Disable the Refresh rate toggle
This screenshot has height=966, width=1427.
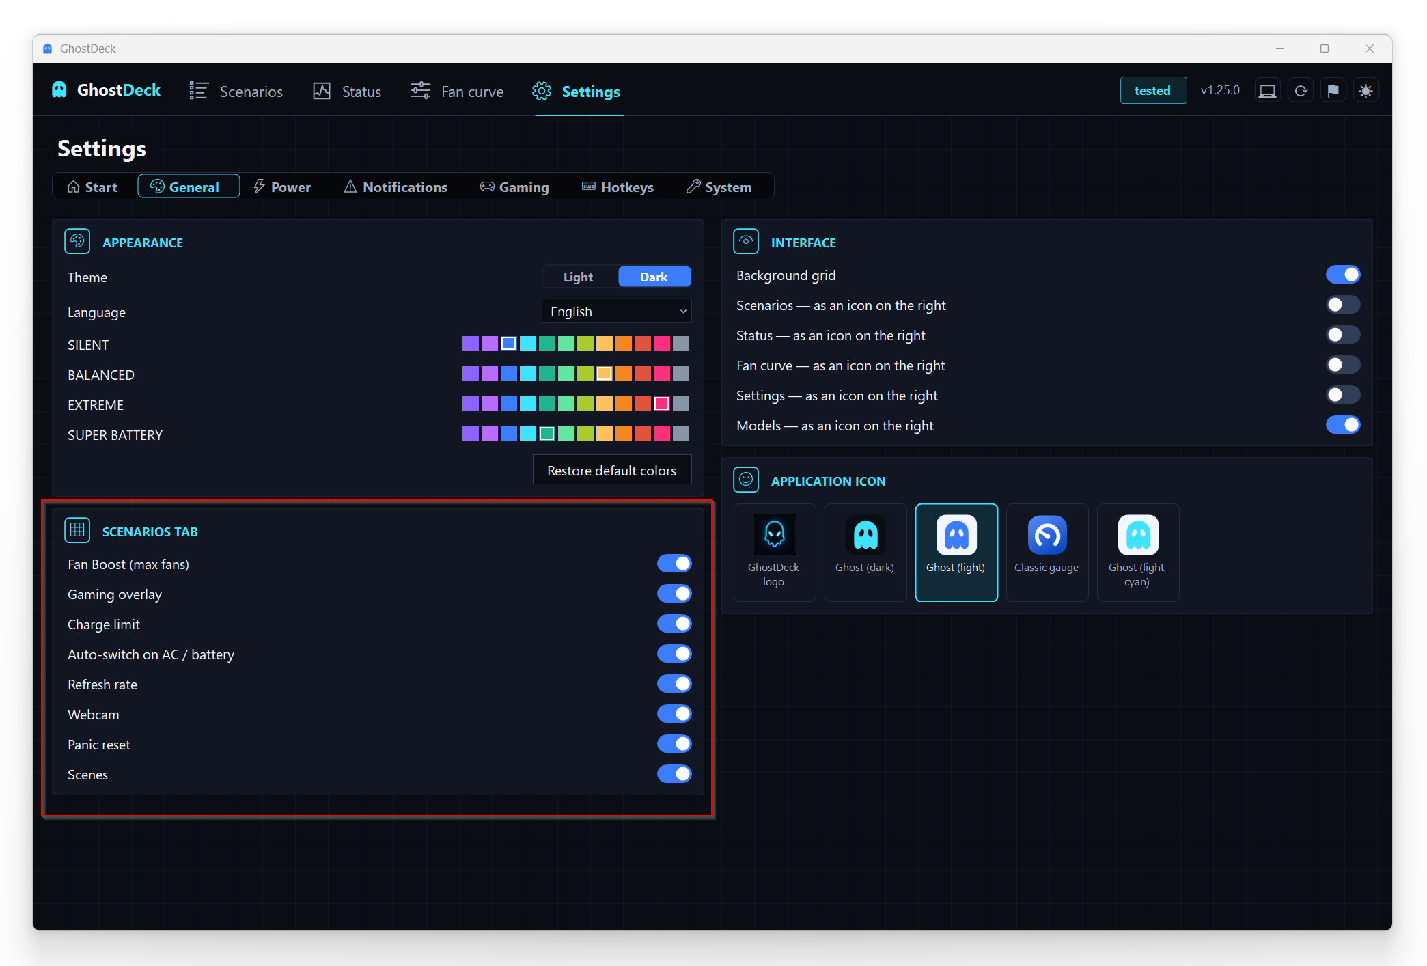[x=674, y=684]
